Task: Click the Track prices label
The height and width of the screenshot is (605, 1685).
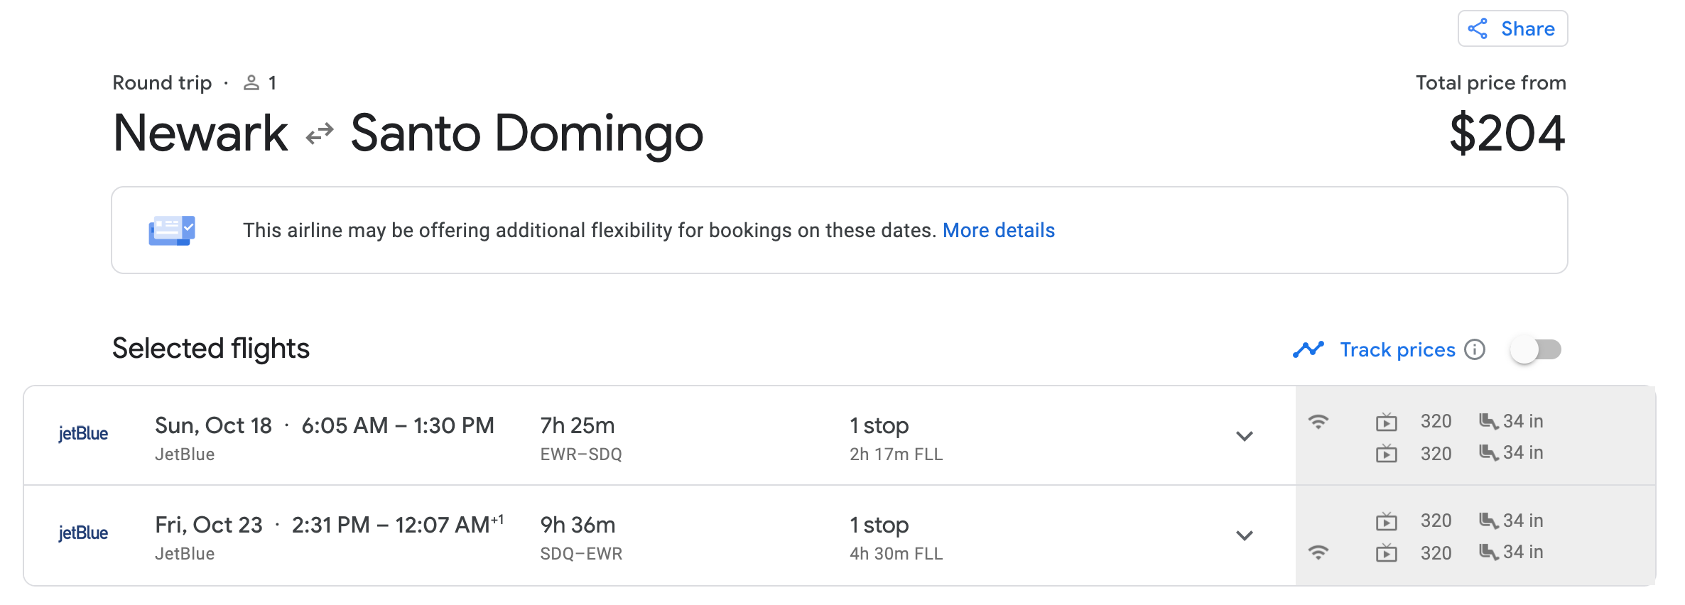Action: (1397, 349)
